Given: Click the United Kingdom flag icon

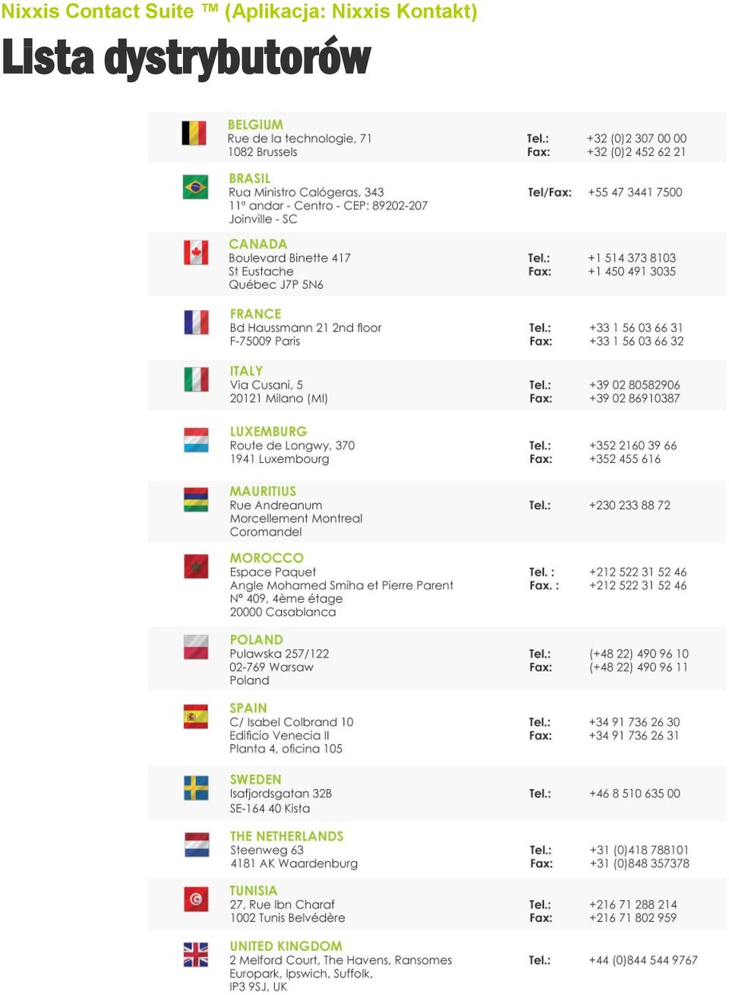Looking at the screenshot, I should [x=196, y=955].
